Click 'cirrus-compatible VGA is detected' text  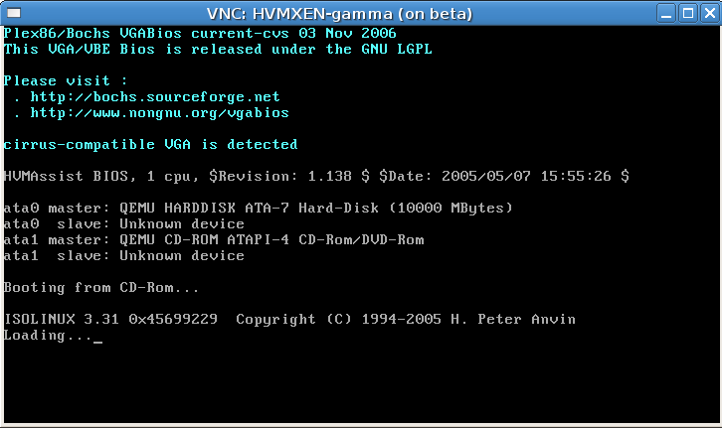(150, 145)
